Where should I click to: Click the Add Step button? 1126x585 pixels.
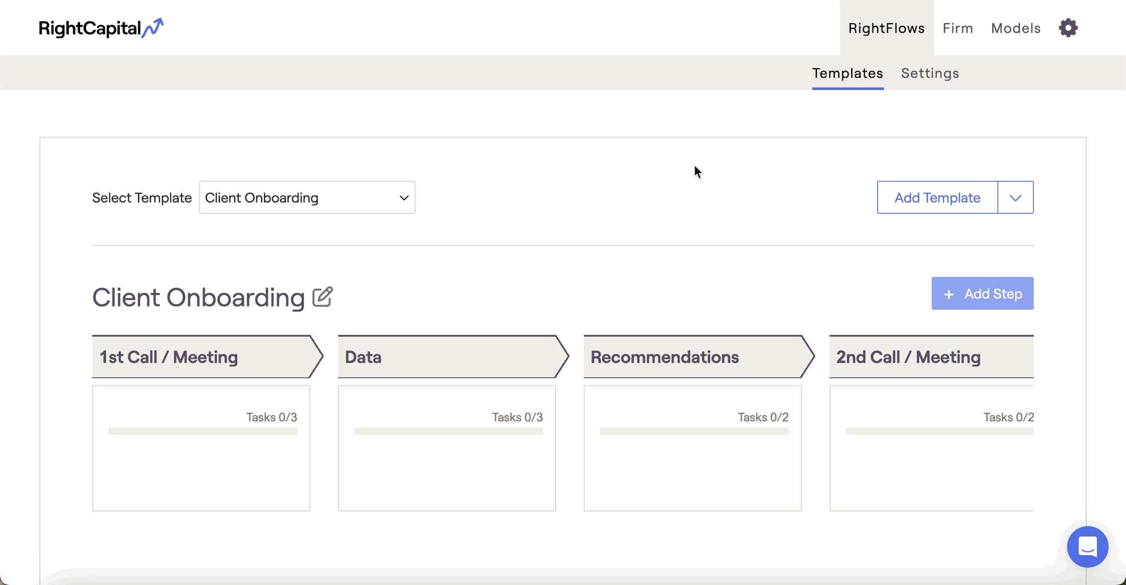pyautogui.click(x=982, y=293)
